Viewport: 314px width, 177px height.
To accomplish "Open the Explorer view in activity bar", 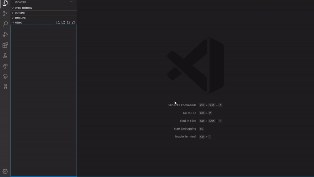I will 5,3.
